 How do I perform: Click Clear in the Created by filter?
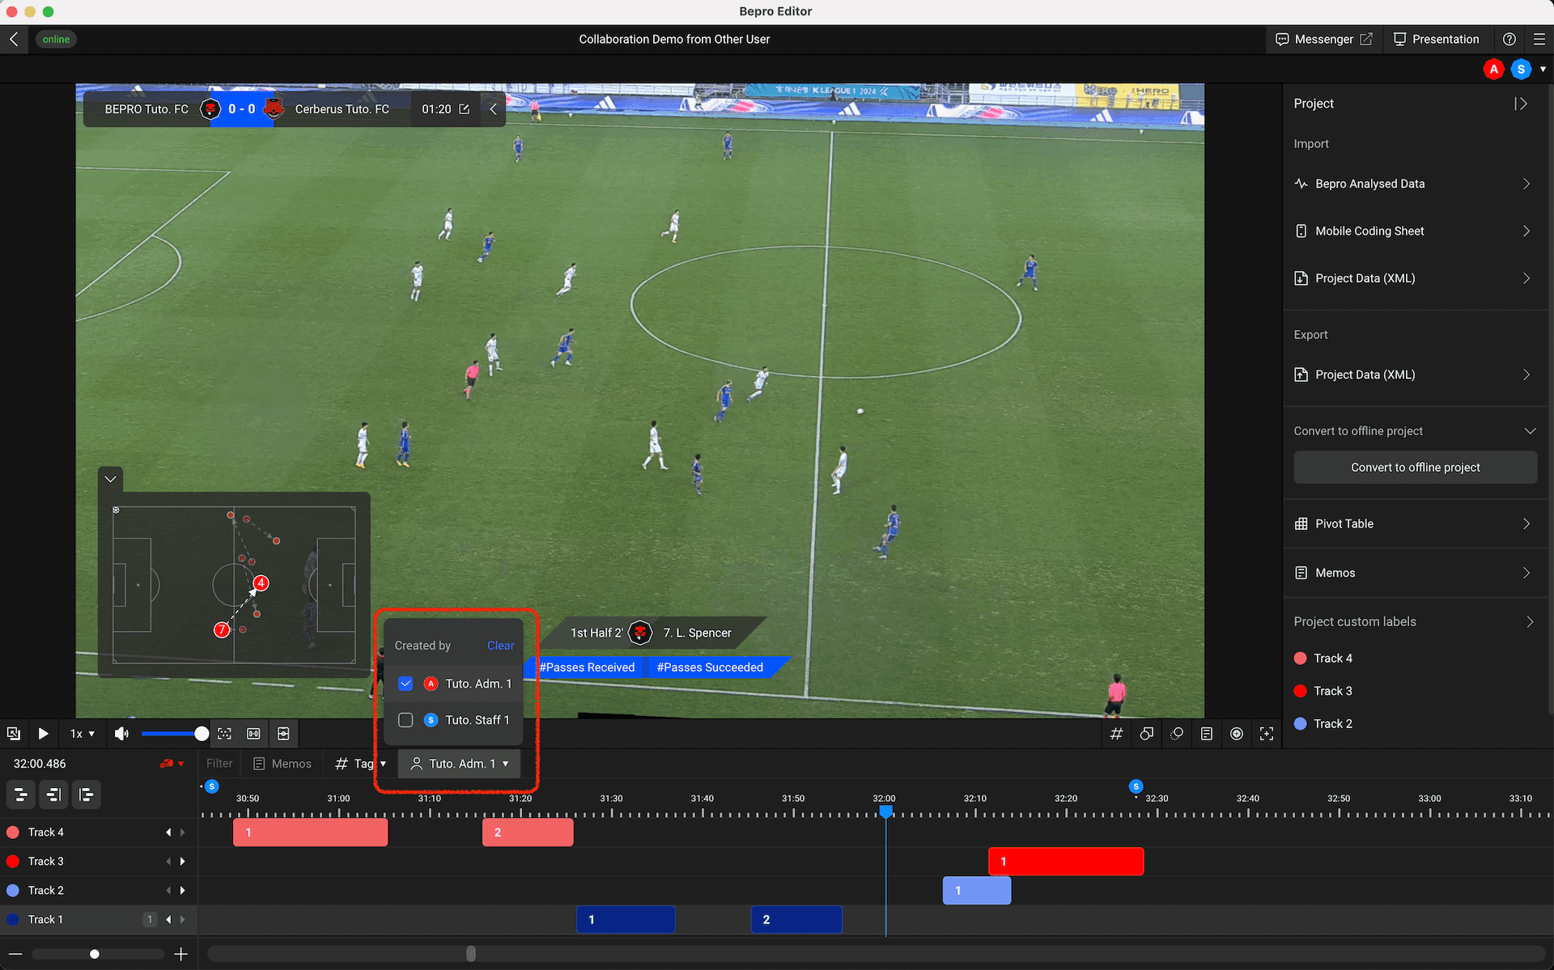click(x=500, y=646)
